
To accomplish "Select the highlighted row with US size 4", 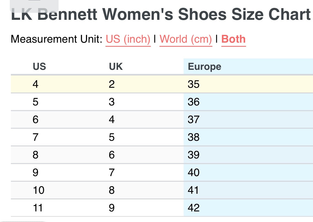I will coord(162,84).
